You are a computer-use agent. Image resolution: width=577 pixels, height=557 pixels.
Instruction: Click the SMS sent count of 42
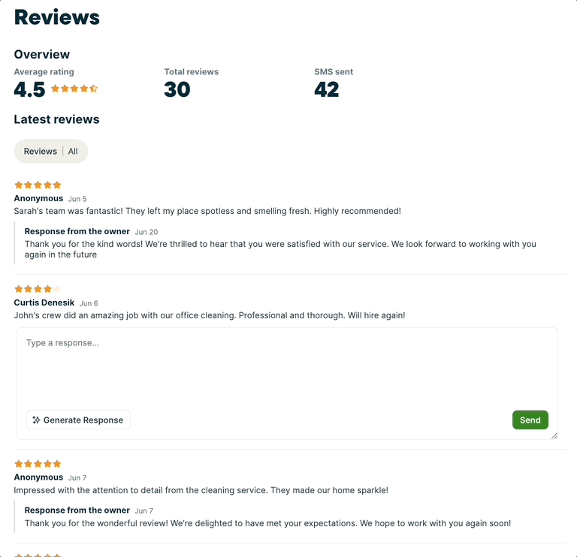(x=327, y=89)
